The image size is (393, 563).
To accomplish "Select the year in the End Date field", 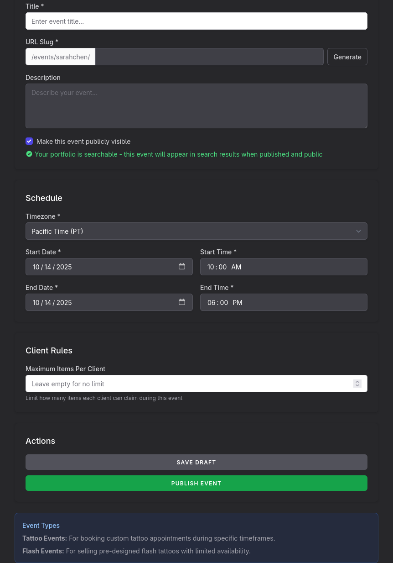I will pyautogui.click(x=64, y=303).
